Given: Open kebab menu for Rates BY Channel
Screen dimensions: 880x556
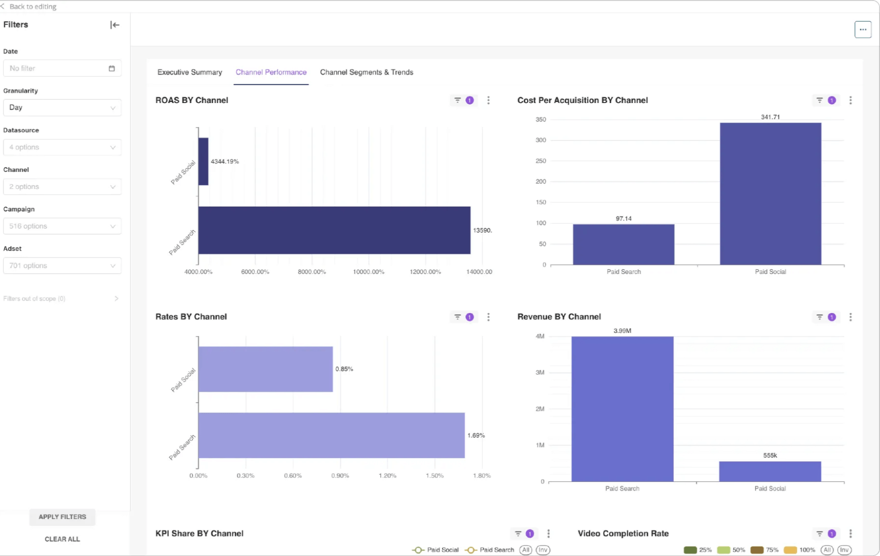Looking at the screenshot, I should [488, 317].
